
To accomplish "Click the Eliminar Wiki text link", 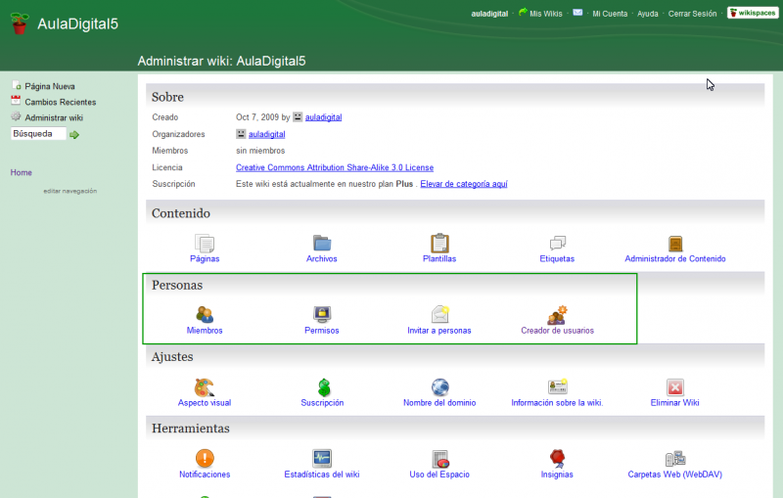I will click(x=675, y=403).
